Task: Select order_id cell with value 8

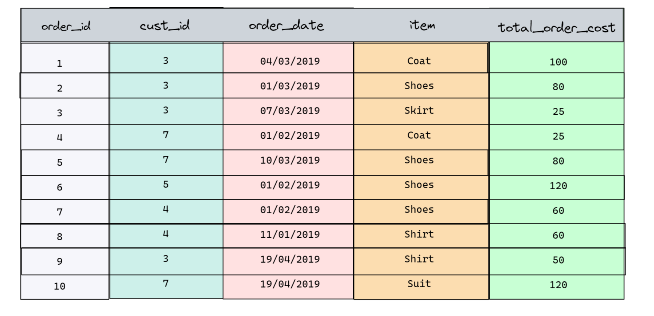Action: click(x=65, y=236)
